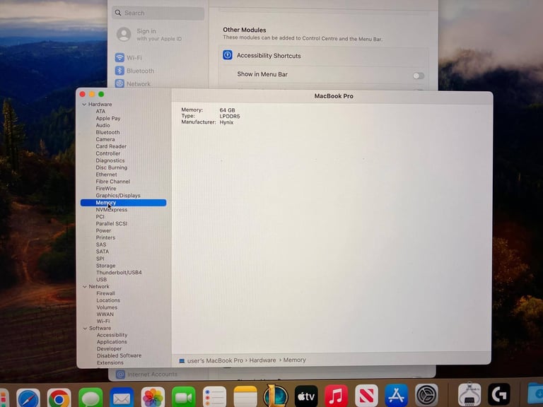Viewport: 543px width, 407px height.
Task: Click the Accessibility Shortcuts icon
Action: click(x=228, y=55)
